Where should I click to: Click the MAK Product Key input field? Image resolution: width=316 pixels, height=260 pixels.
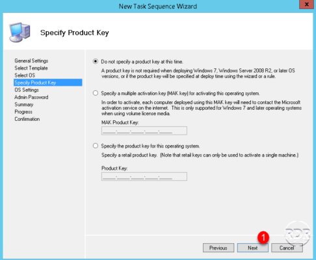(x=144, y=131)
